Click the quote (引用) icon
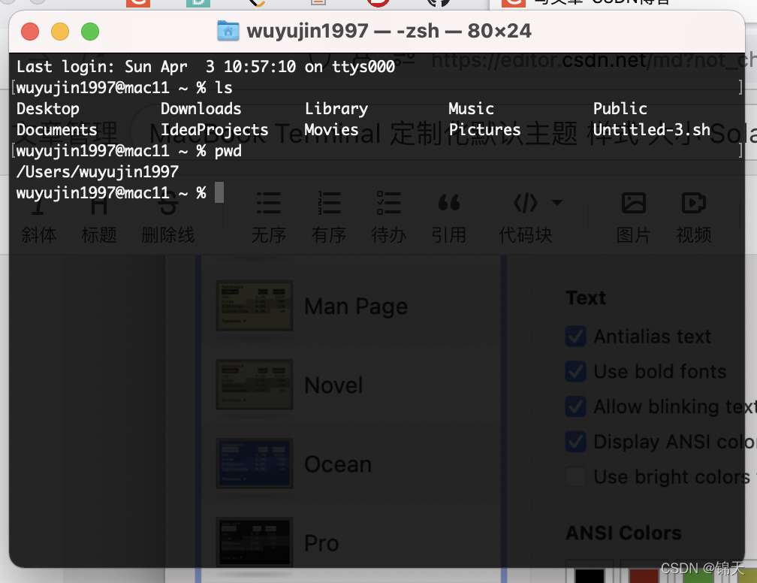Image resolution: width=757 pixels, height=583 pixels. [449, 203]
